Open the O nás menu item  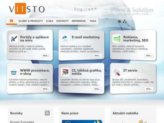pos(50,21)
